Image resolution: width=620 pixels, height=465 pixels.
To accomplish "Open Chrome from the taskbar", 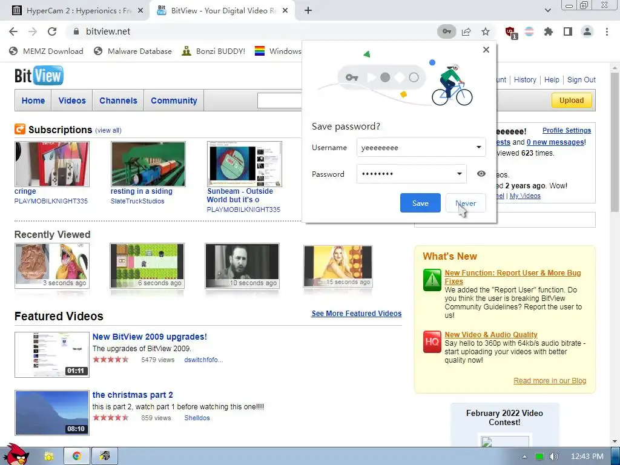I will click(76, 456).
